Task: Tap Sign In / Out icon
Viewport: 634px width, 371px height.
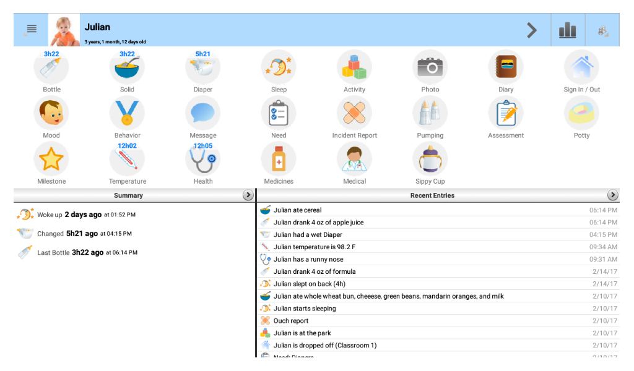Action: coord(581,68)
